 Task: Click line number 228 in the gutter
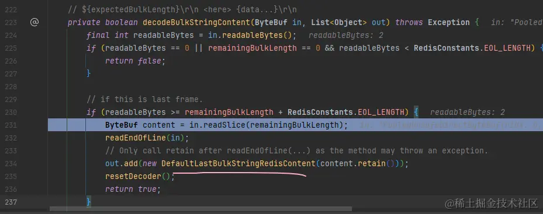click(x=11, y=86)
